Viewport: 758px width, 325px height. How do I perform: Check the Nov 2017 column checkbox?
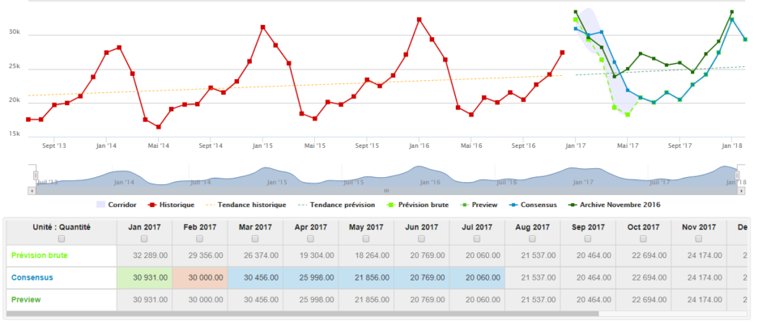(x=699, y=238)
